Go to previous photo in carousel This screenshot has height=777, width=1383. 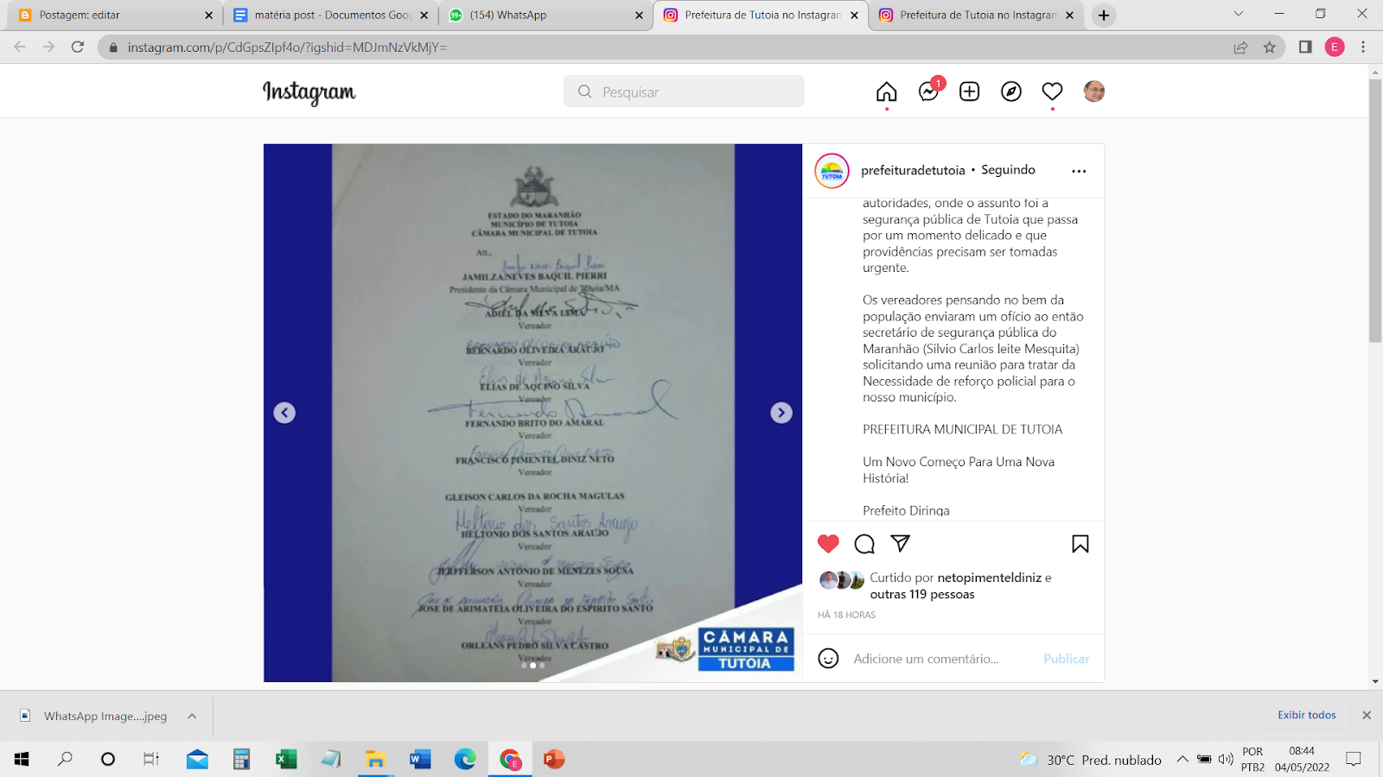284,413
